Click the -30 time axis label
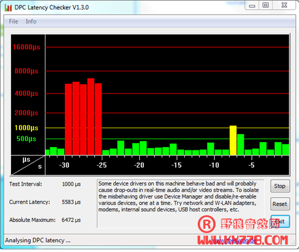The width and height of the screenshot is (299, 252). 64,165
